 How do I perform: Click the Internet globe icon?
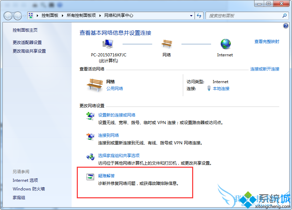(226, 44)
